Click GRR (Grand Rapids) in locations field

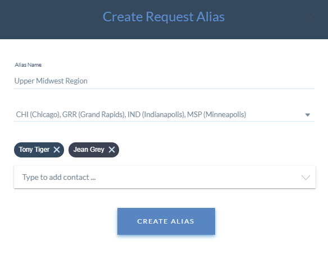coord(94,114)
